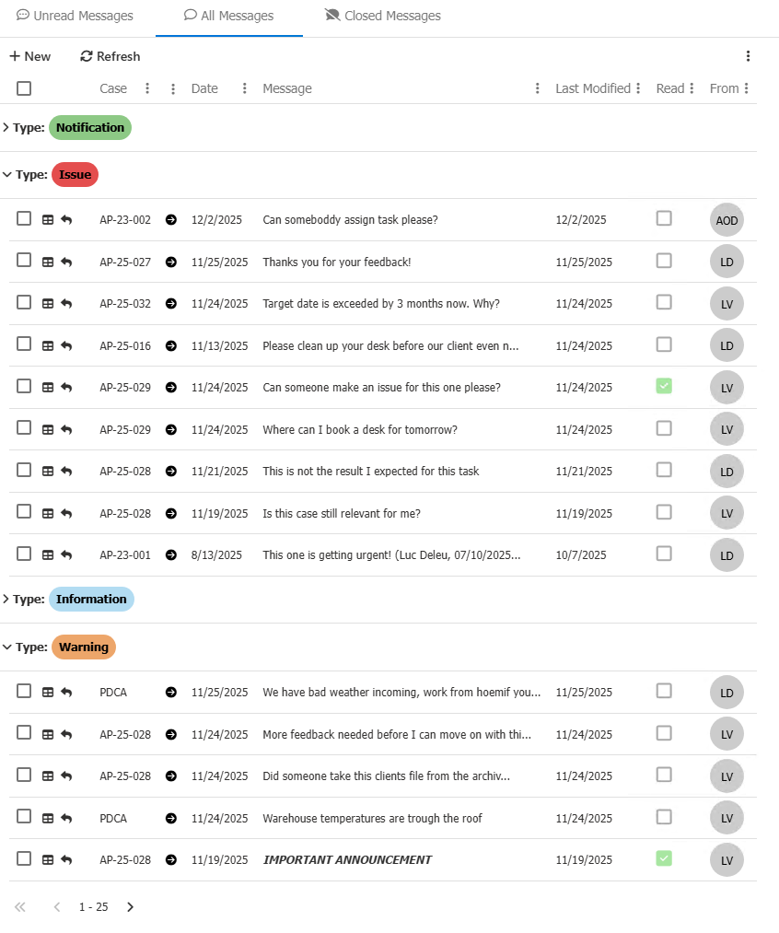
Task: Go to next page of messages
Action: [x=130, y=907]
